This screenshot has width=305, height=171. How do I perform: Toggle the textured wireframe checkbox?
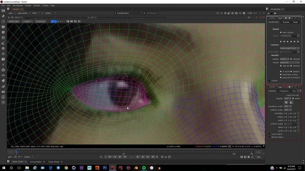281,77
